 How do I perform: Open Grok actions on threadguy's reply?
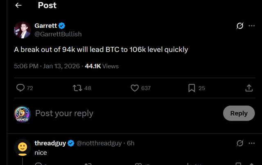click(240, 143)
